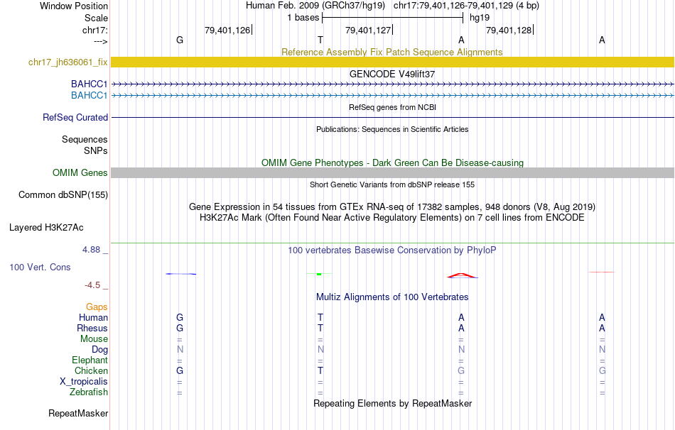The height and width of the screenshot is (430, 675).
Task: Select the gray OMIM Genes bar
Action: [393, 173]
